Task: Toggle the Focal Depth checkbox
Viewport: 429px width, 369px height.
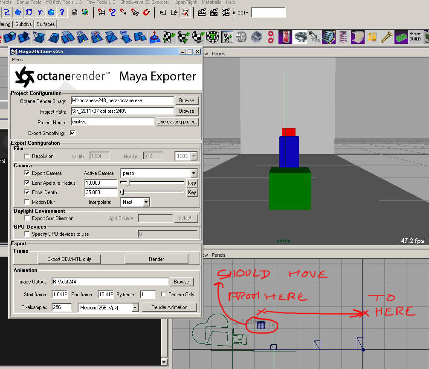Action: 27,192
